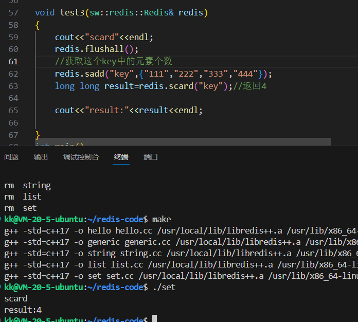Place cursor on the flushall call
The width and height of the screenshot is (358, 322).
(x=104, y=49)
